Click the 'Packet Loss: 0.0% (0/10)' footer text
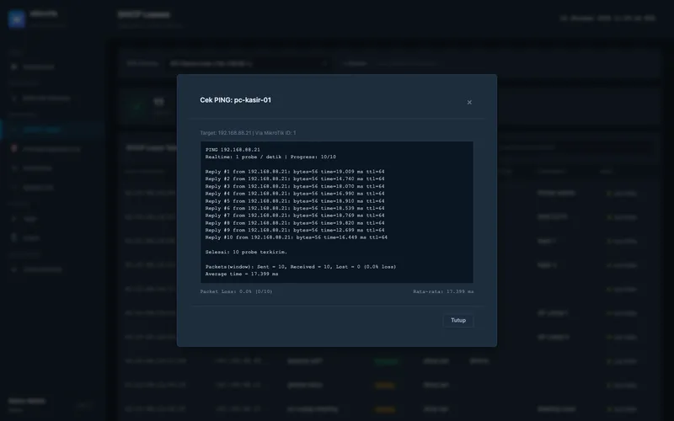 (x=236, y=291)
